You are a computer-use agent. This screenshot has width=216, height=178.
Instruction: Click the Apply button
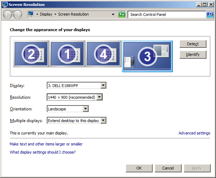coord(197,168)
